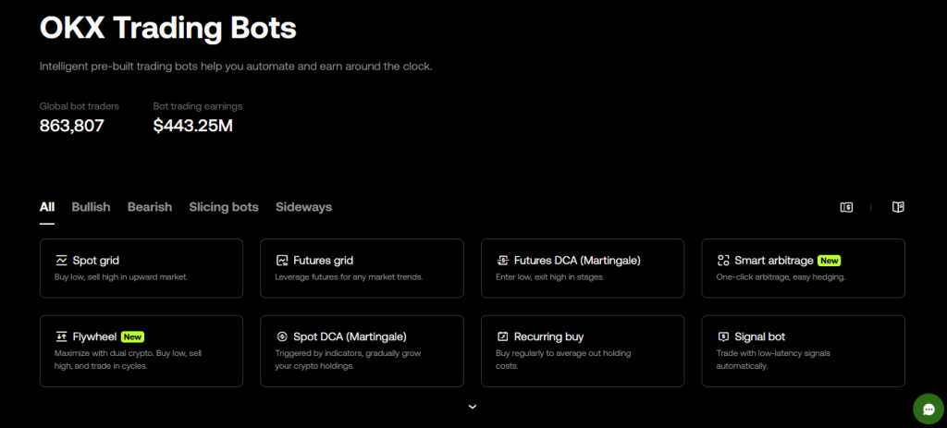The width and height of the screenshot is (947, 428).
Task: Open the tutorial book icon
Action: point(898,207)
